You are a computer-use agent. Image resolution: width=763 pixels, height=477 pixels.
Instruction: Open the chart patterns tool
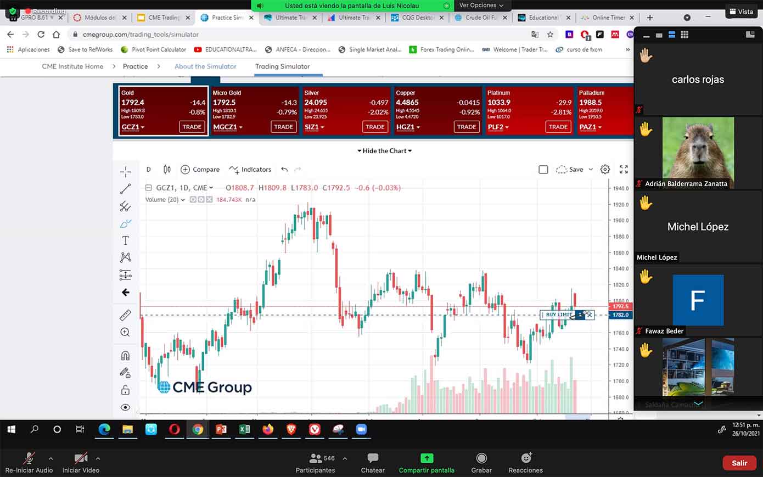(125, 257)
